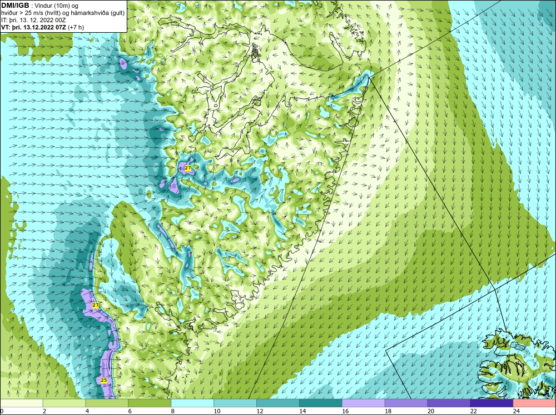Select the 18–20 m/s purple legend swatch
Image resolution: width=556 pixels, height=415 pixels.
pyautogui.click(x=406, y=403)
